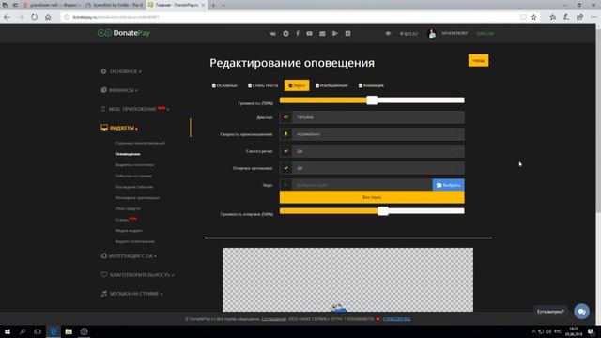Open Страница пожертвований in the sidebar
The width and height of the screenshot is (601, 338).
[x=140, y=143]
